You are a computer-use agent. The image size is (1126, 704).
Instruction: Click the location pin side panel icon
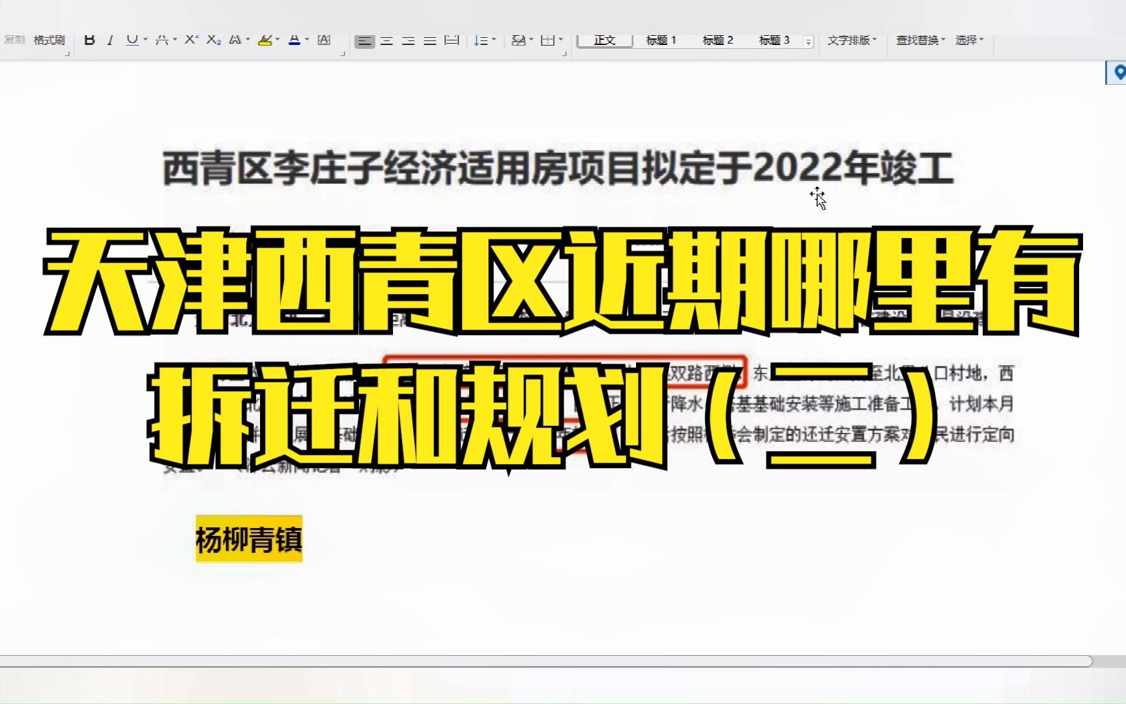click(x=1119, y=72)
